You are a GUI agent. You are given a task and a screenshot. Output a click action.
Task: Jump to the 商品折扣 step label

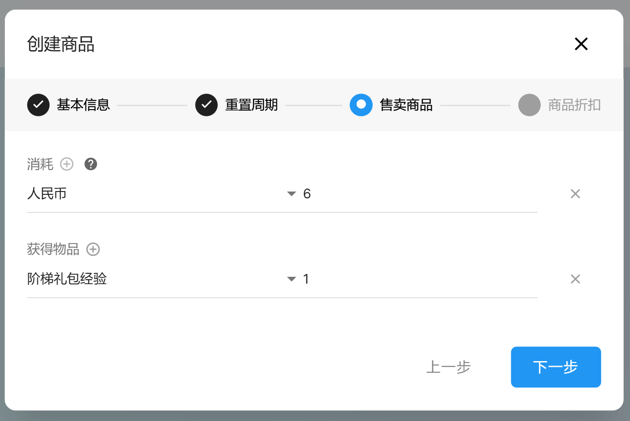click(574, 105)
